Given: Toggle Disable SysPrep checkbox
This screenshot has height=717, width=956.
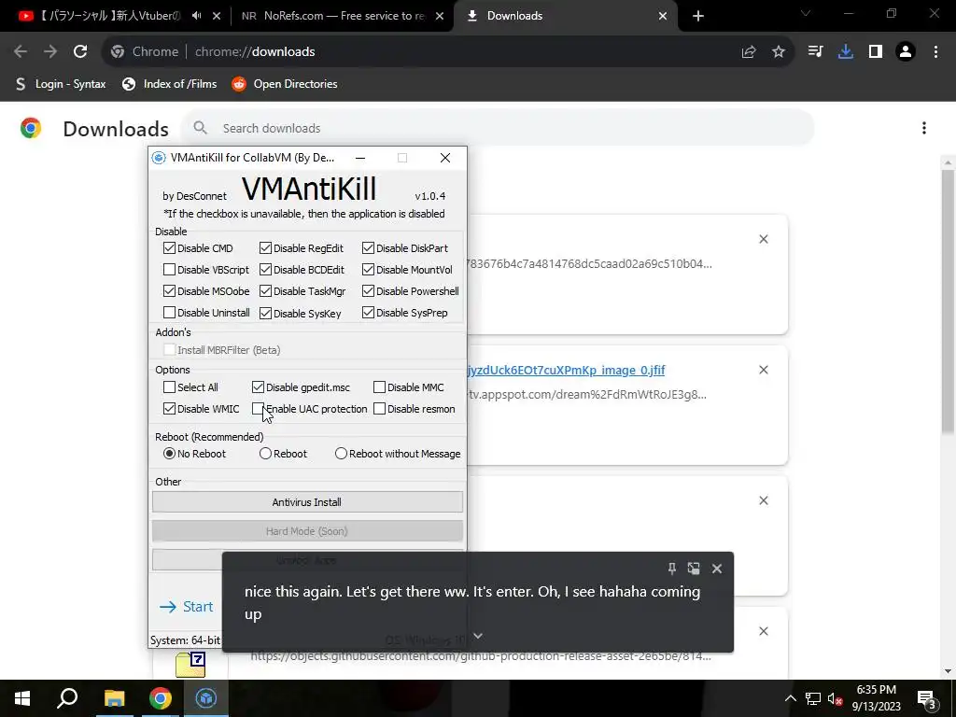Looking at the screenshot, I should tap(368, 312).
